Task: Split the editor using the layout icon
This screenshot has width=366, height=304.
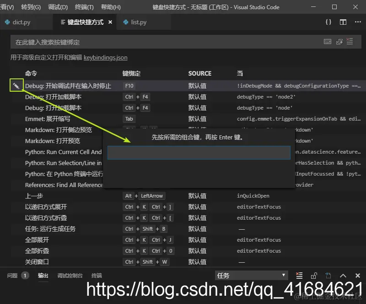Action: pyautogui.click(x=343, y=22)
